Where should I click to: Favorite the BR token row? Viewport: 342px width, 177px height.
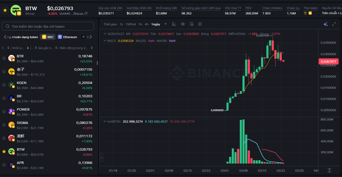pyautogui.click(x=4, y=98)
